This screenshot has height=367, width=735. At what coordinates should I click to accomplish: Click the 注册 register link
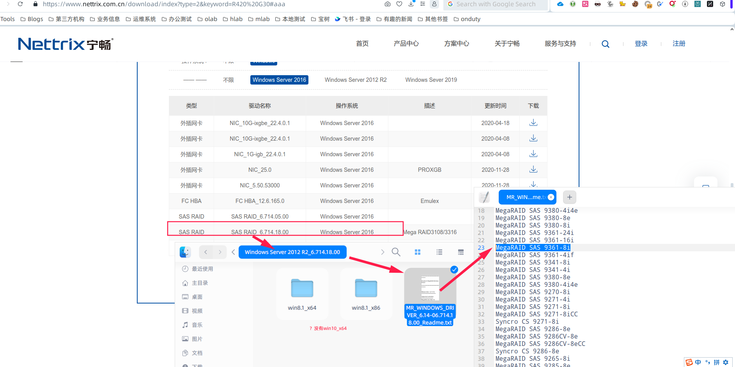(679, 44)
